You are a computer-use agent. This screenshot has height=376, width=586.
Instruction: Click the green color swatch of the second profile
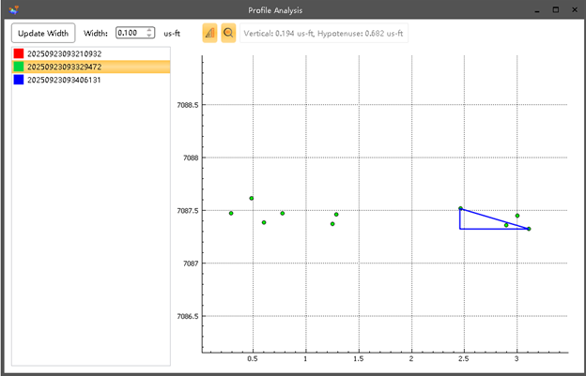pyautogui.click(x=19, y=67)
